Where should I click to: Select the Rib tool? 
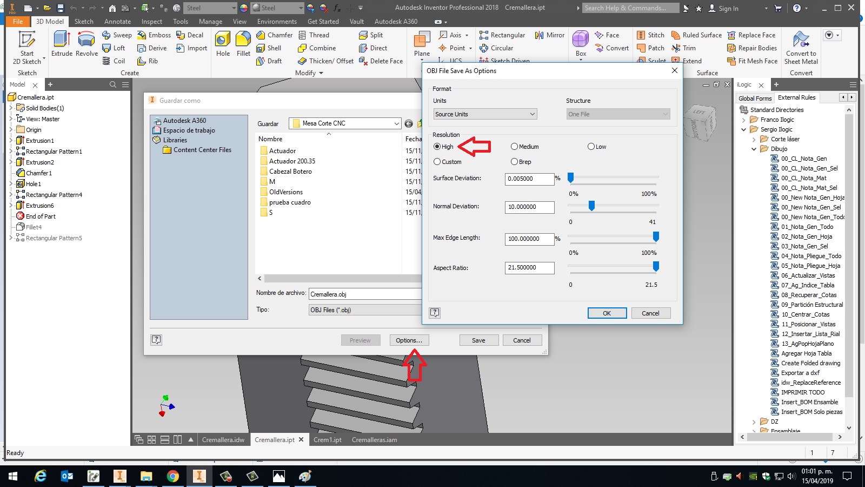[148, 61]
